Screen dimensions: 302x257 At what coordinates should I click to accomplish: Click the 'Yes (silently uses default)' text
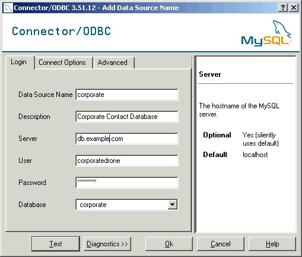260,139
